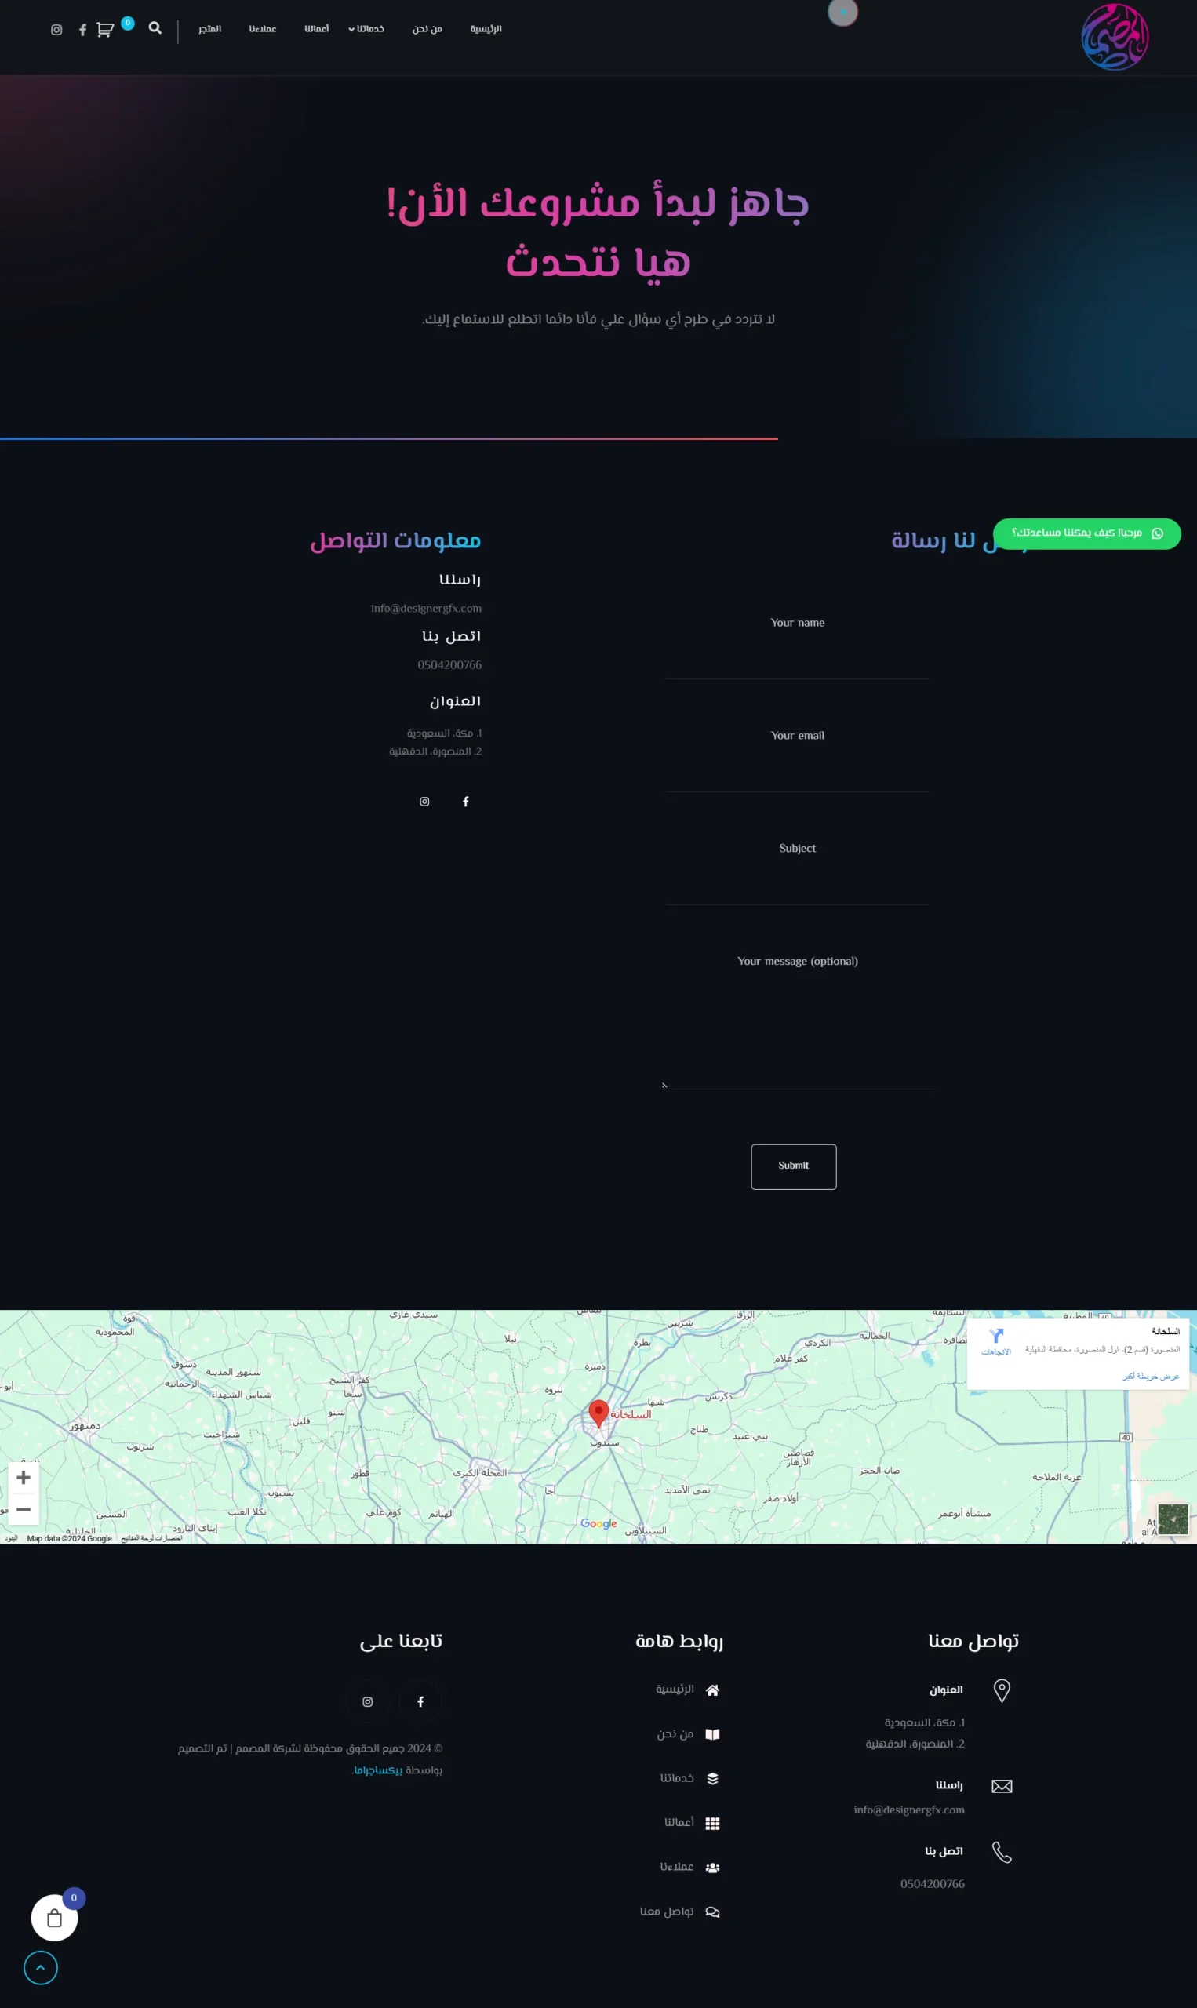Click the floating shopping bag button
Screen dimensions: 1197x2008
[54, 1918]
